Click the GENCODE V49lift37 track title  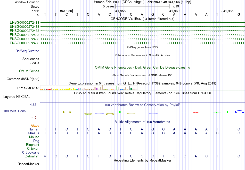click(143, 19)
